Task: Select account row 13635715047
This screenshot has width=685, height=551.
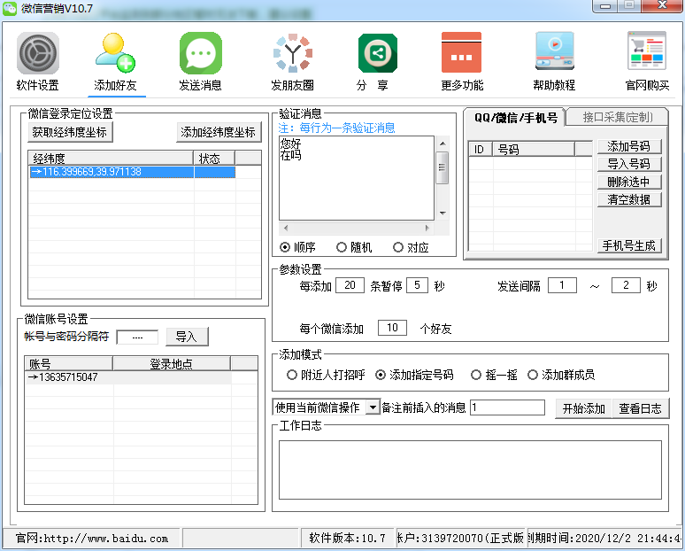Action: point(128,377)
